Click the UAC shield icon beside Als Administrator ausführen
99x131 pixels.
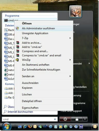tap(17, 28)
